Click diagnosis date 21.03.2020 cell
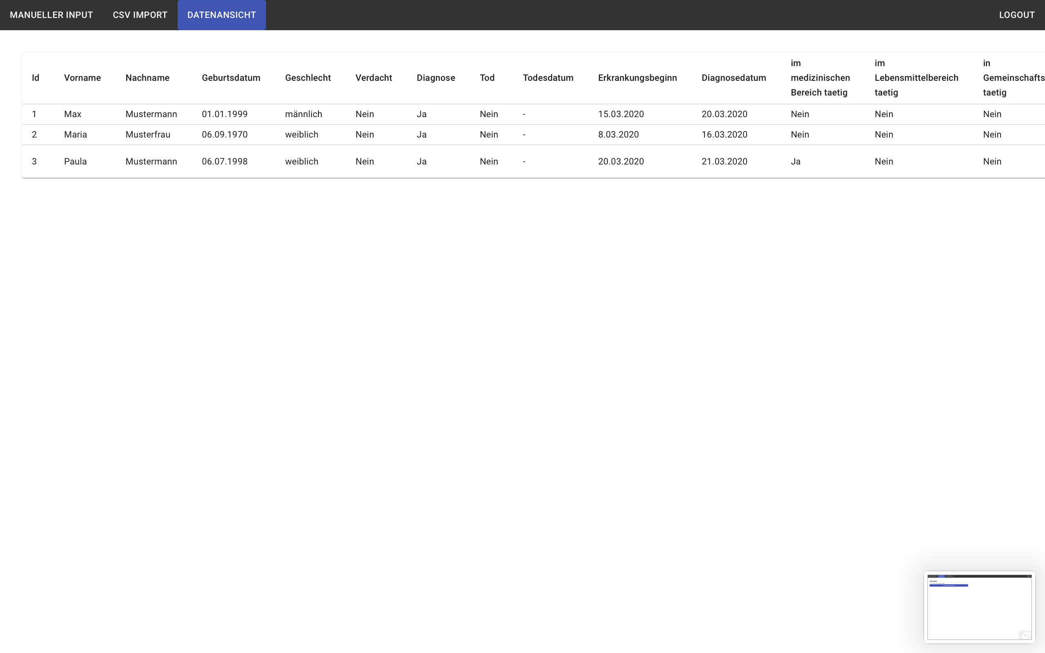The height and width of the screenshot is (653, 1045). 724,162
